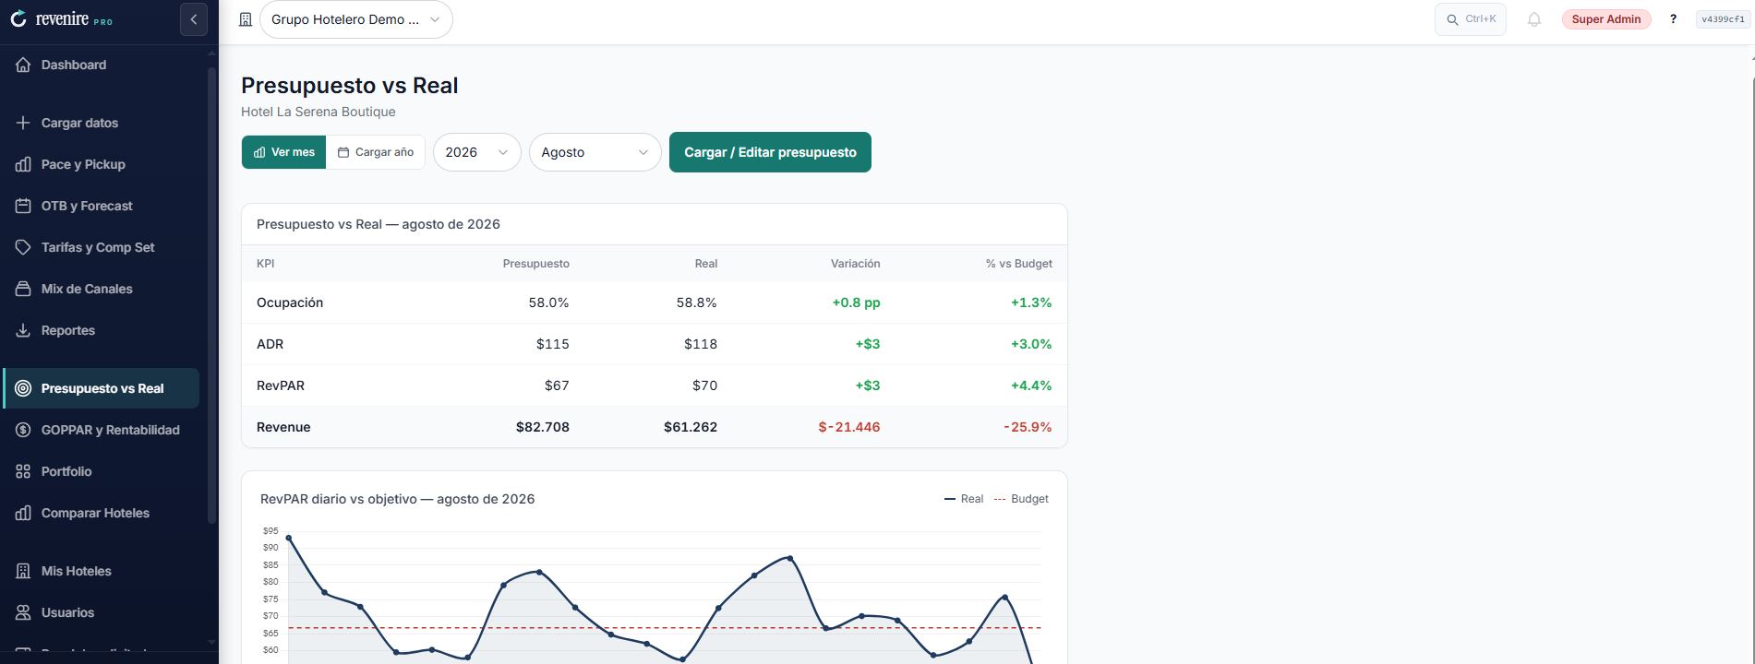Open Comparar Hoteles
Viewport: 1755px width, 664px height.
[x=102, y=513]
